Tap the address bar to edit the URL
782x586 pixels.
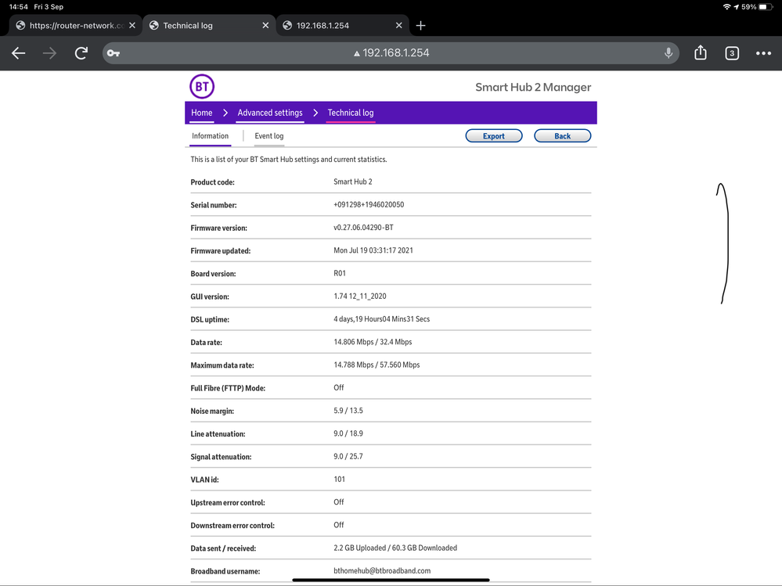(391, 53)
